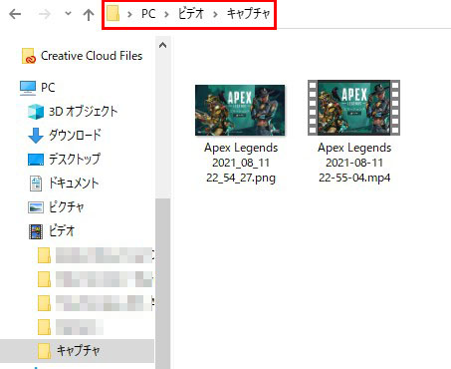Image resolution: width=451 pixels, height=369 pixels.
Task: Click the folder icon in address bar
Action: (x=113, y=14)
